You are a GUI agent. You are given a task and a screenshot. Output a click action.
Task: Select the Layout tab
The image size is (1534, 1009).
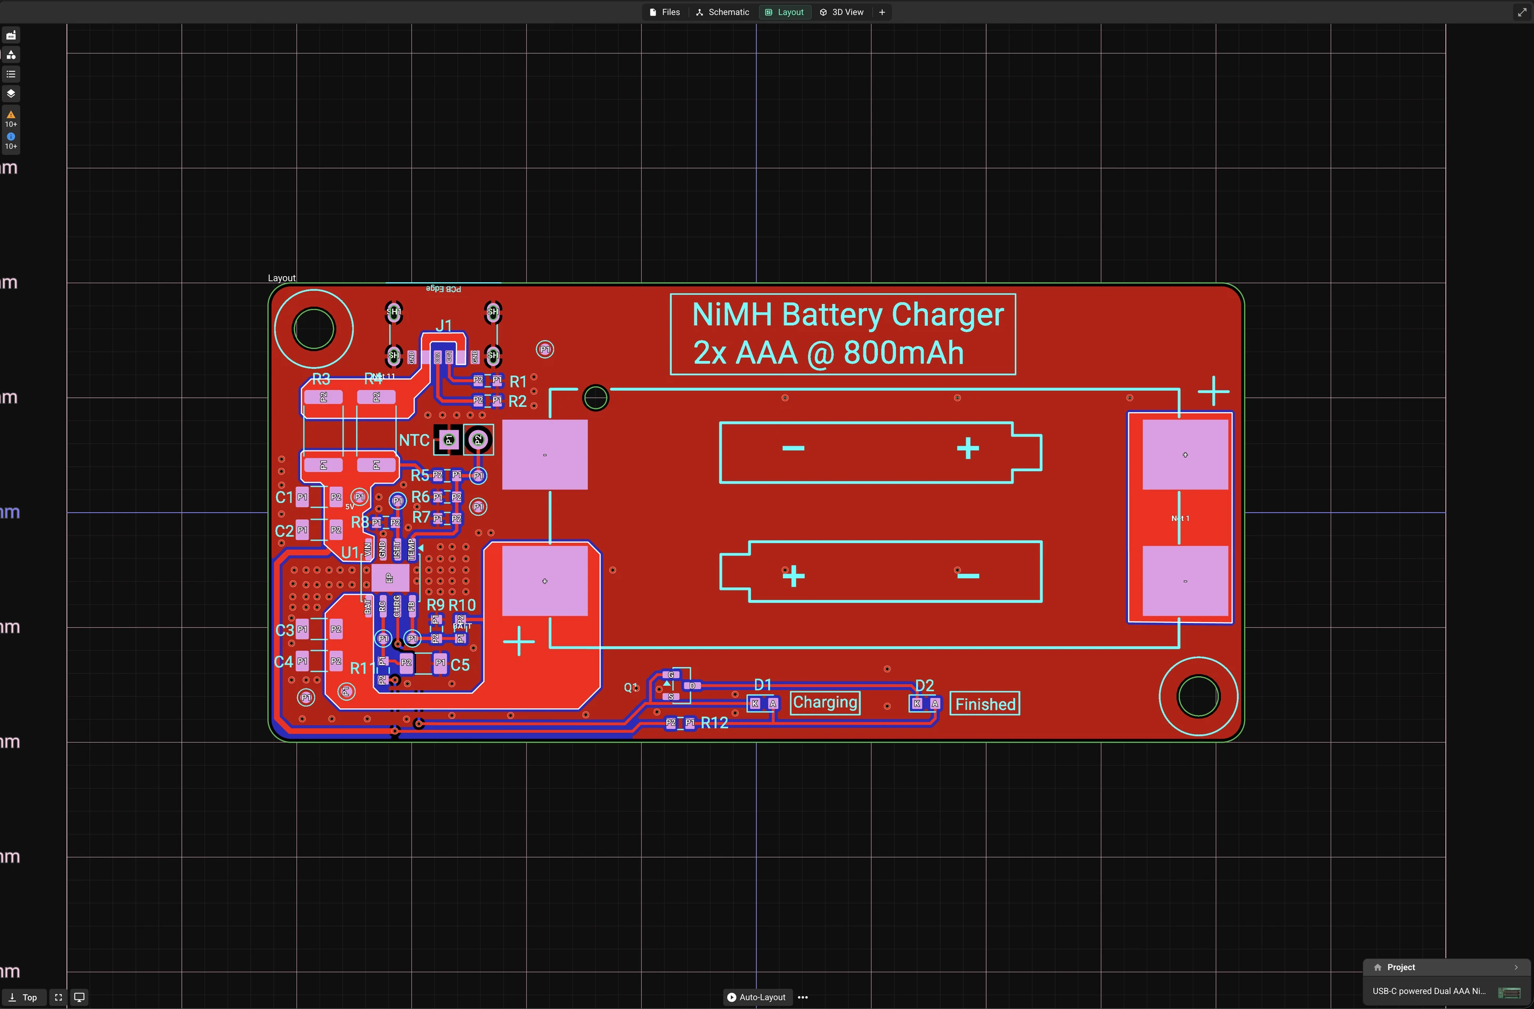pyautogui.click(x=785, y=12)
